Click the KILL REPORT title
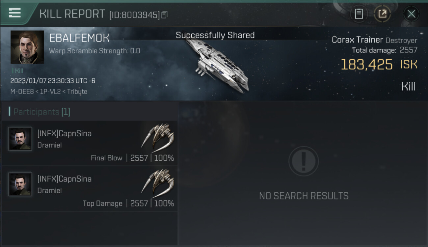This screenshot has height=247, width=428. (x=72, y=14)
